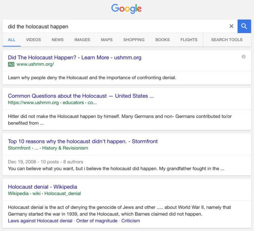
Task: Clear the search query with the X
Action: pyautogui.click(x=231, y=26)
